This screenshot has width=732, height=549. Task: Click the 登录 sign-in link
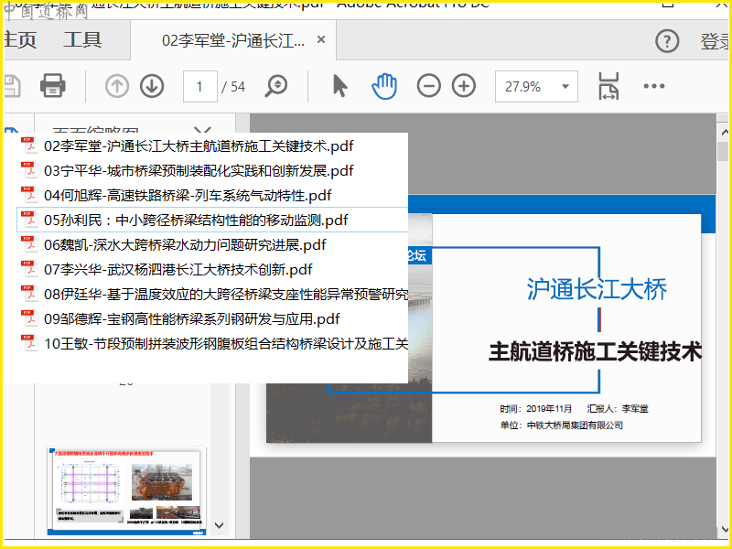click(715, 41)
